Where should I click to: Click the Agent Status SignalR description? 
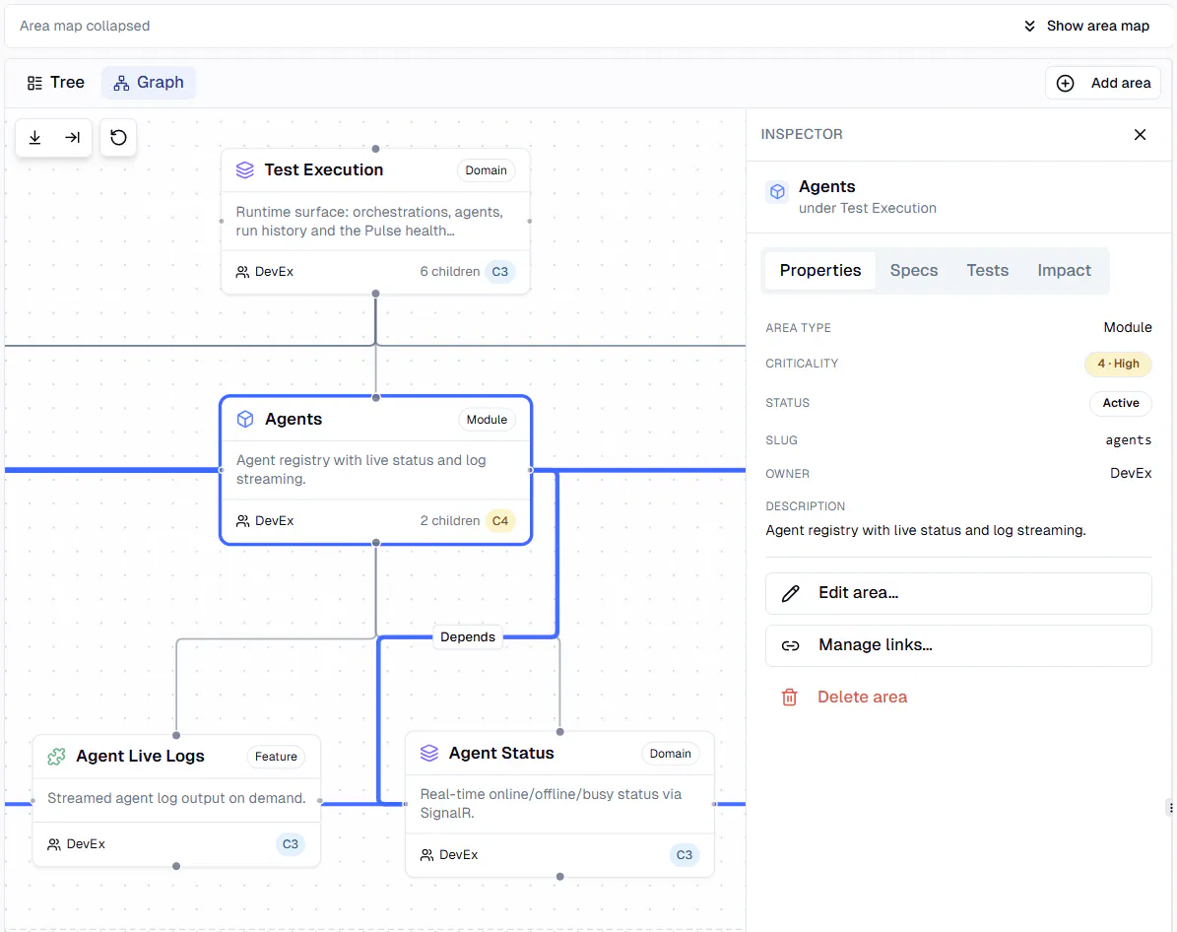click(x=551, y=804)
